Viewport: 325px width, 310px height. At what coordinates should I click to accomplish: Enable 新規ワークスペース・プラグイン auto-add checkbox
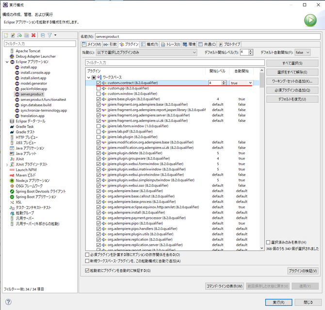(x=87, y=261)
